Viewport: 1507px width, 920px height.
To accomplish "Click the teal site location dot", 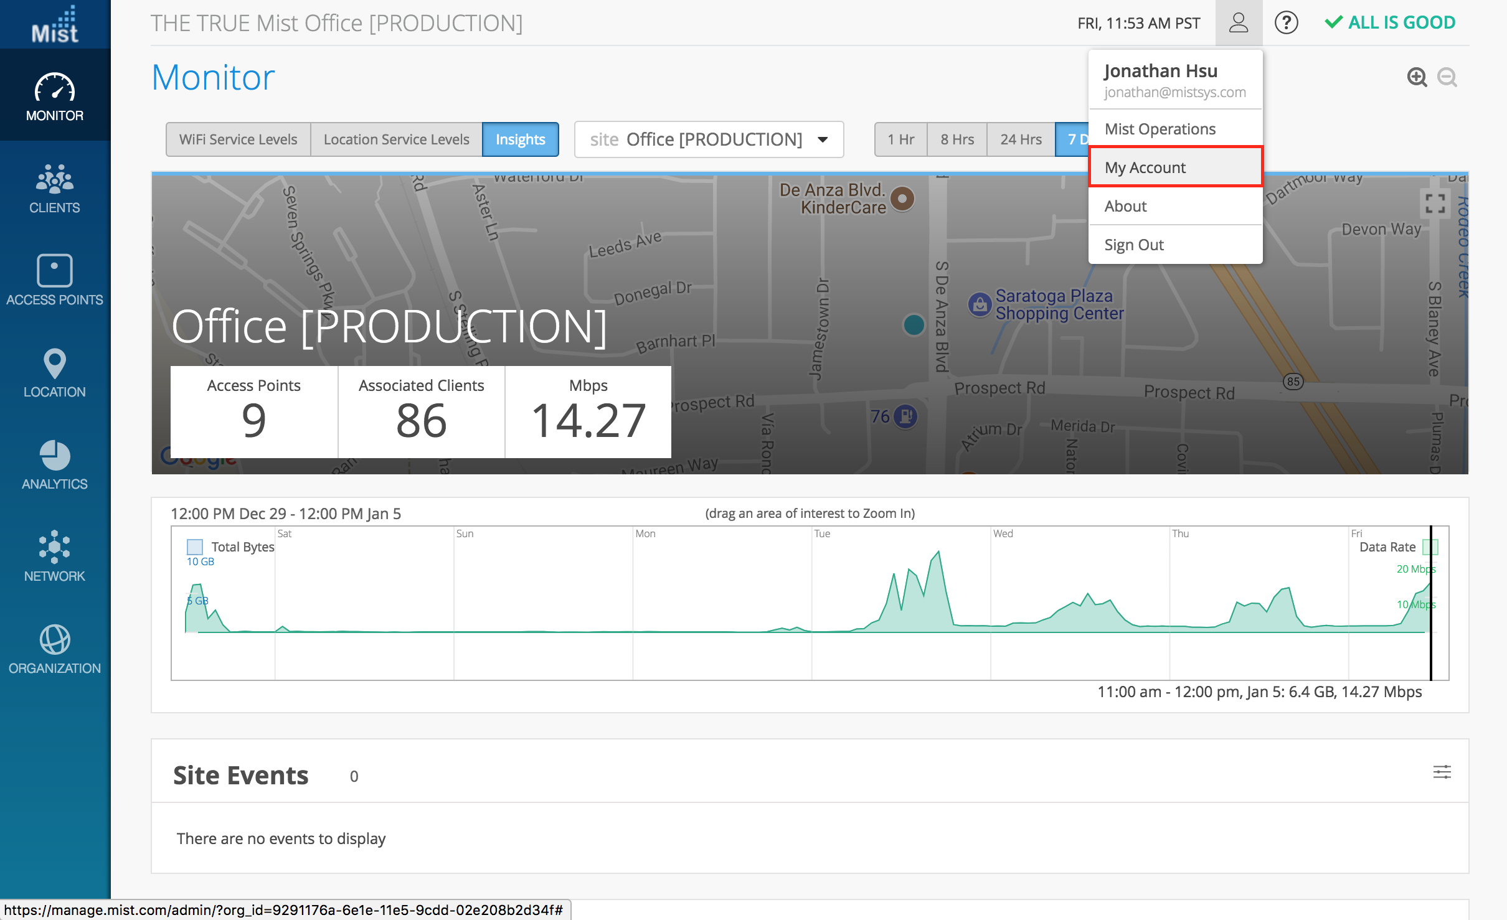I will 914,324.
